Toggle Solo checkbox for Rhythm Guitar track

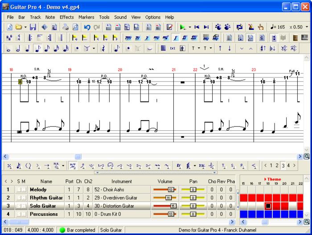pos(19,198)
